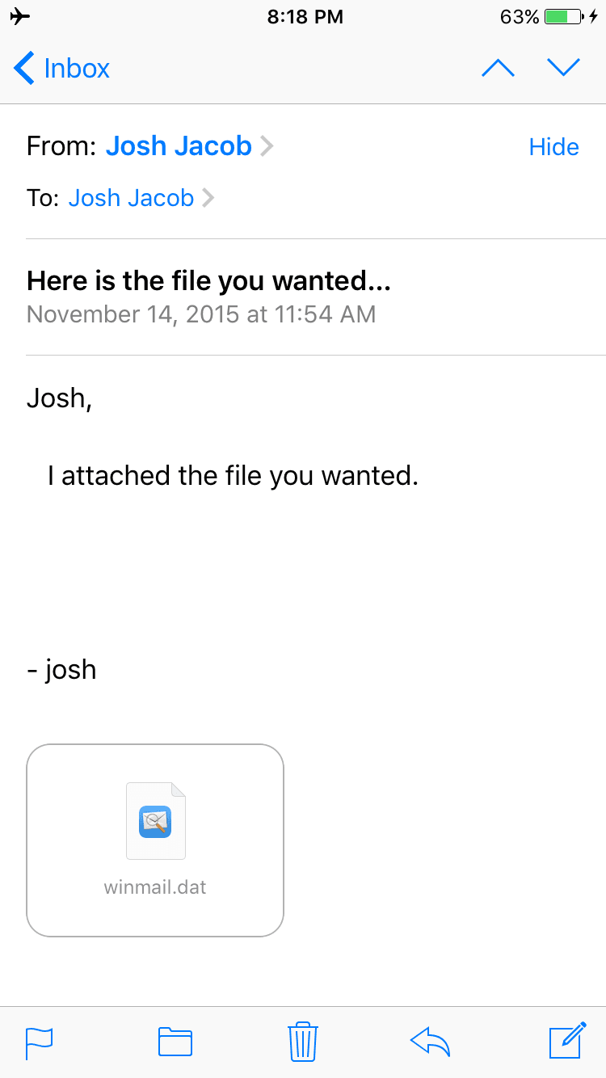Expand chevron next to sender name

[267, 146]
